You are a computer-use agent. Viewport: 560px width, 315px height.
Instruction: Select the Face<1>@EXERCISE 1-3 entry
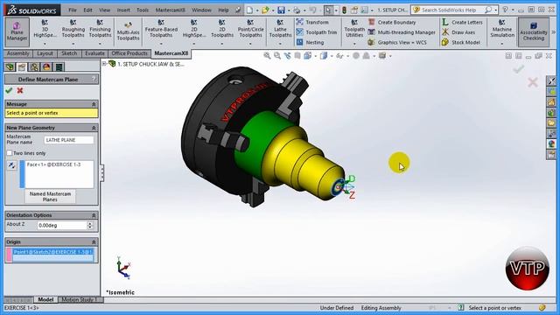[54, 164]
